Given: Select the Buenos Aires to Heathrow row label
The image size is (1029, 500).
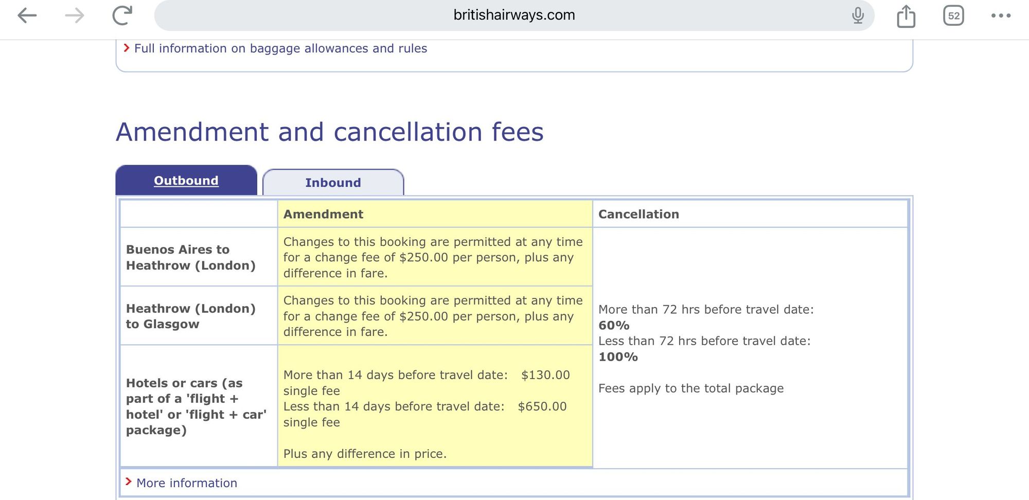Looking at the screenshot, I should pyautogui.click(x=191, y=257).
